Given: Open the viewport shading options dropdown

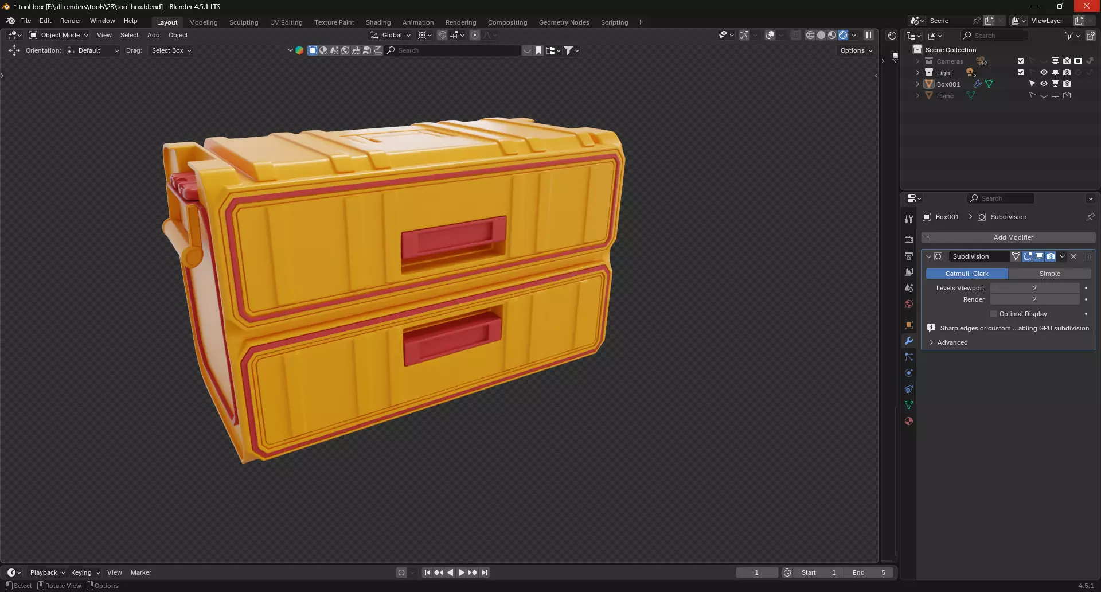Looking at the screenshot, I should [x=854, y=35].
